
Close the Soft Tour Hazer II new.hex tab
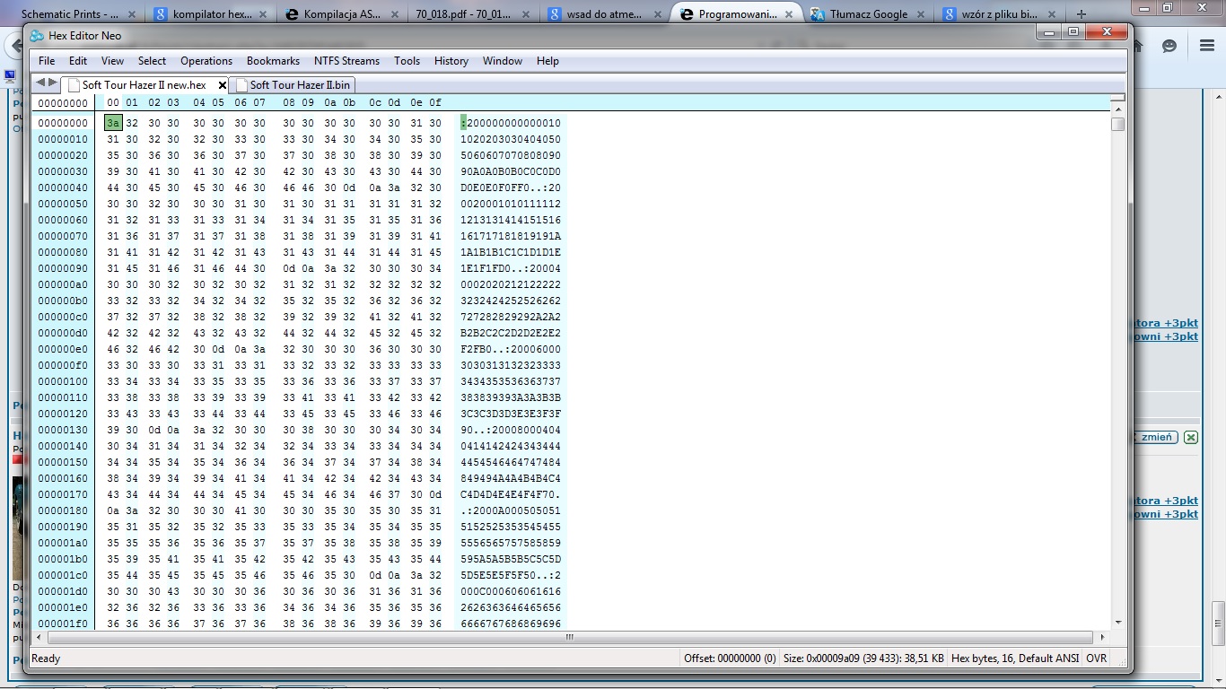223,85
